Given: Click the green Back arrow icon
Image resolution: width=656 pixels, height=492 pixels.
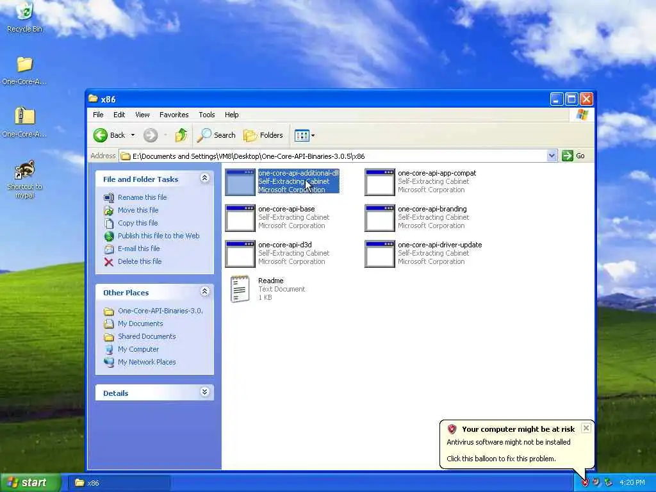Looking at the screenshot, I should (x=101, y=135).
